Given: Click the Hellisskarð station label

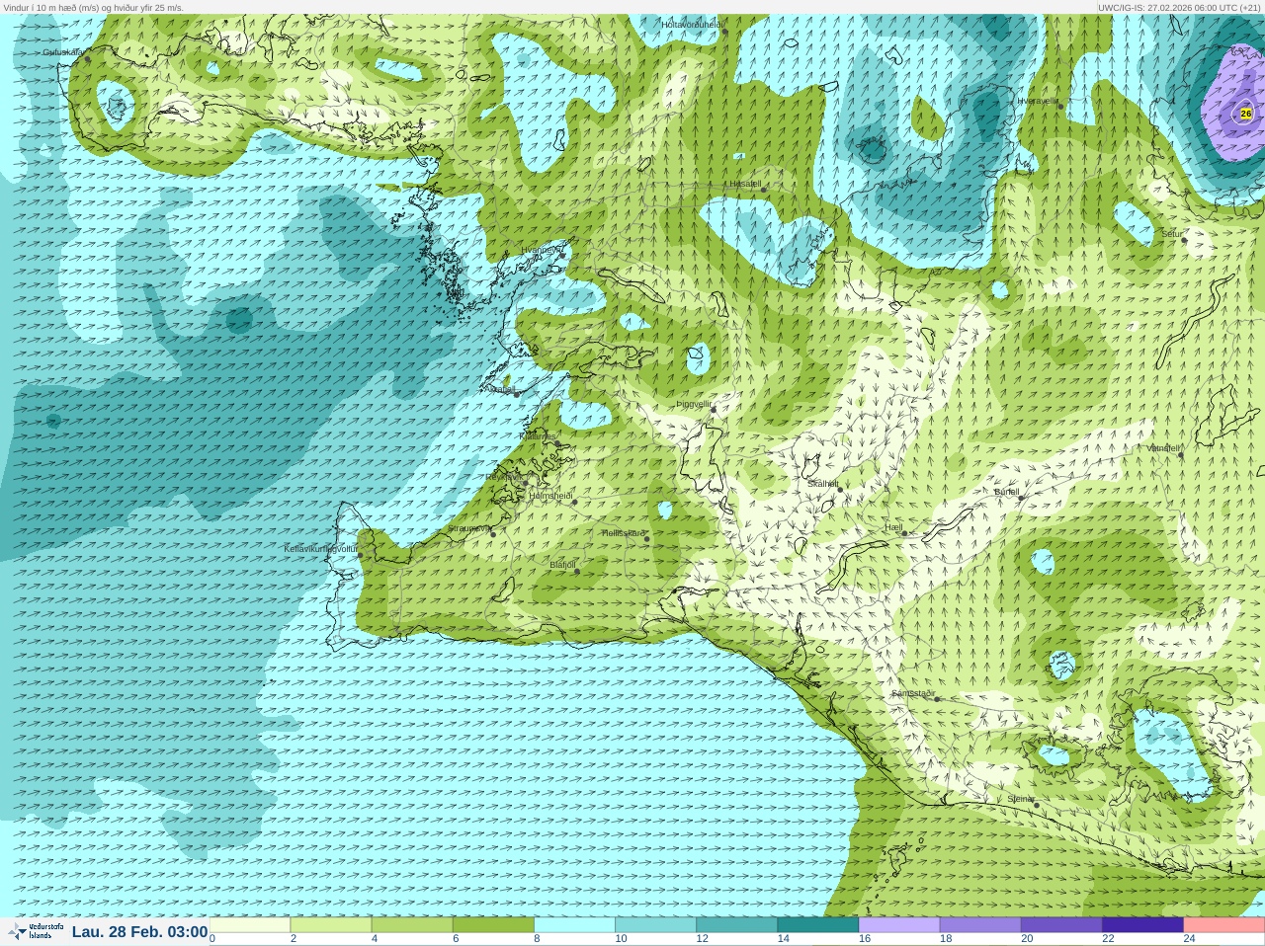Looking at the screenshot, I should pos(624,532).
